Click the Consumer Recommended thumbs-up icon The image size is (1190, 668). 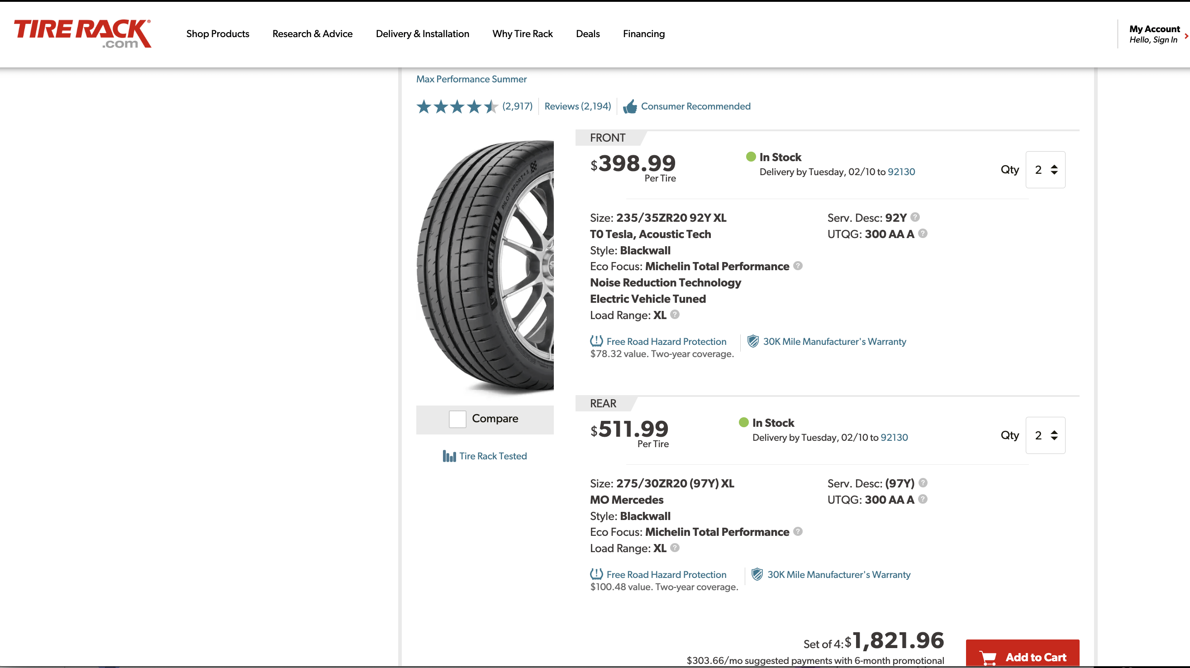click(x=630, y=107)
